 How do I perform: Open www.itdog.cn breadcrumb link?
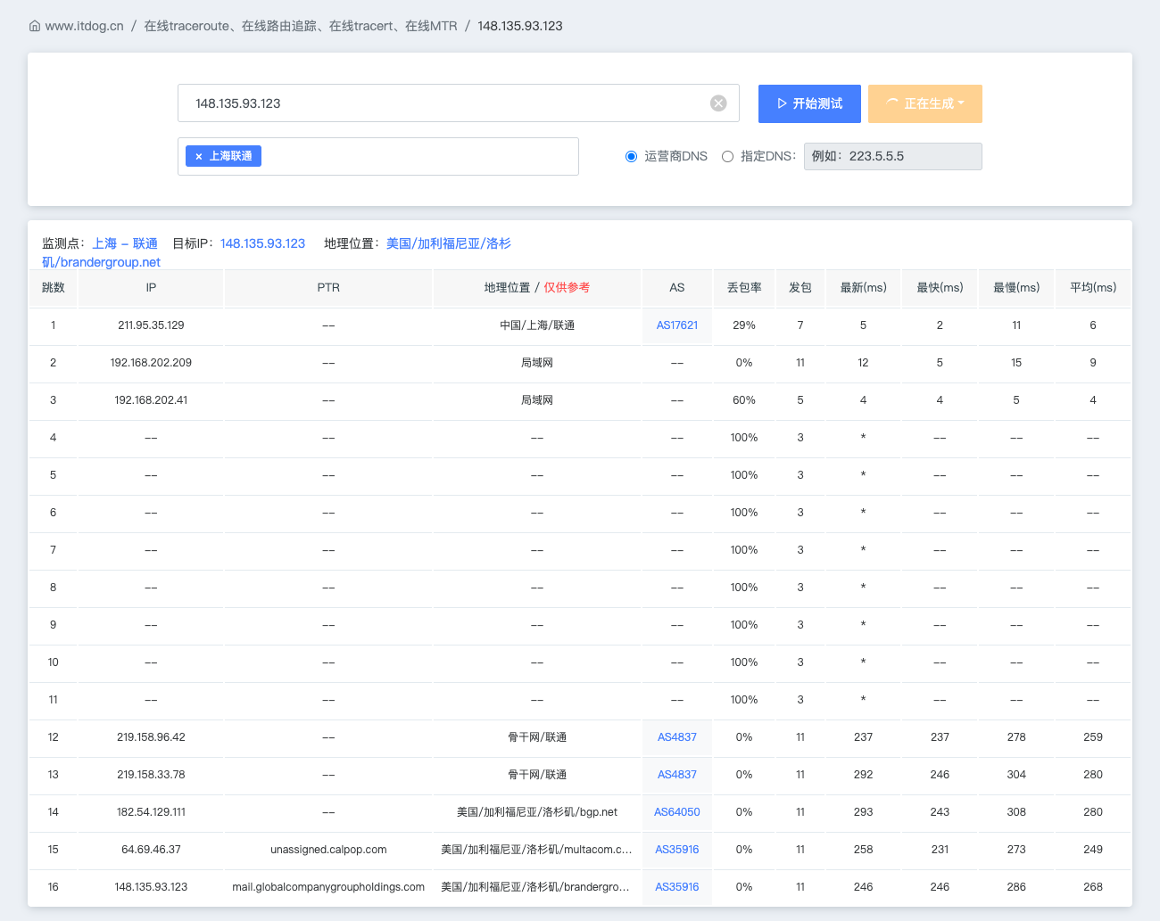[x=85, y=26]
